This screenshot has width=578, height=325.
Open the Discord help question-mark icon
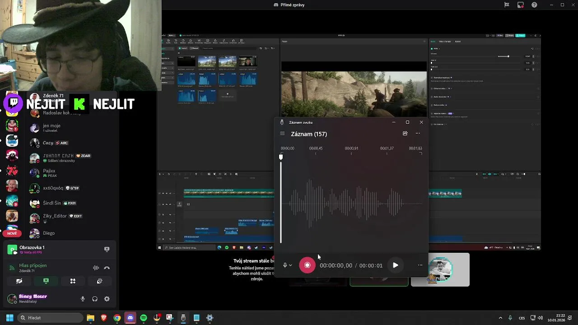pos(535,5)
